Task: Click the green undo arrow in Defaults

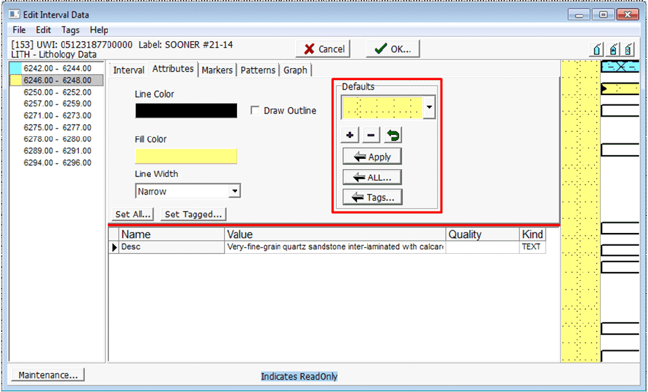Action: [393, 135]
